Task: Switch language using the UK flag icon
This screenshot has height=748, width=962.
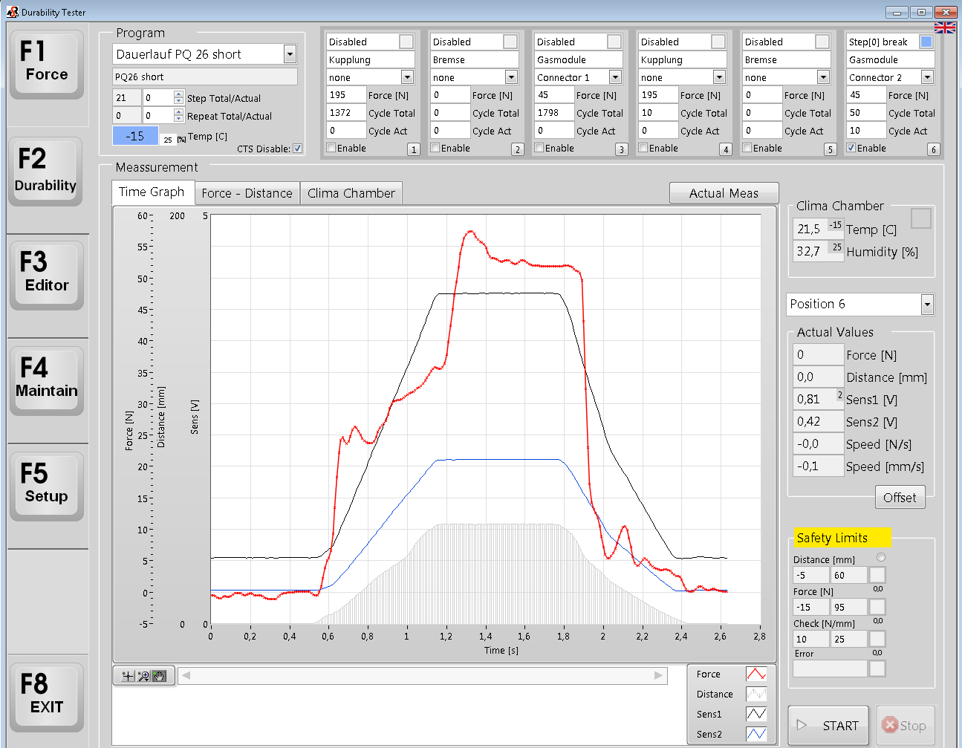Action: click(x=945, y=27)
